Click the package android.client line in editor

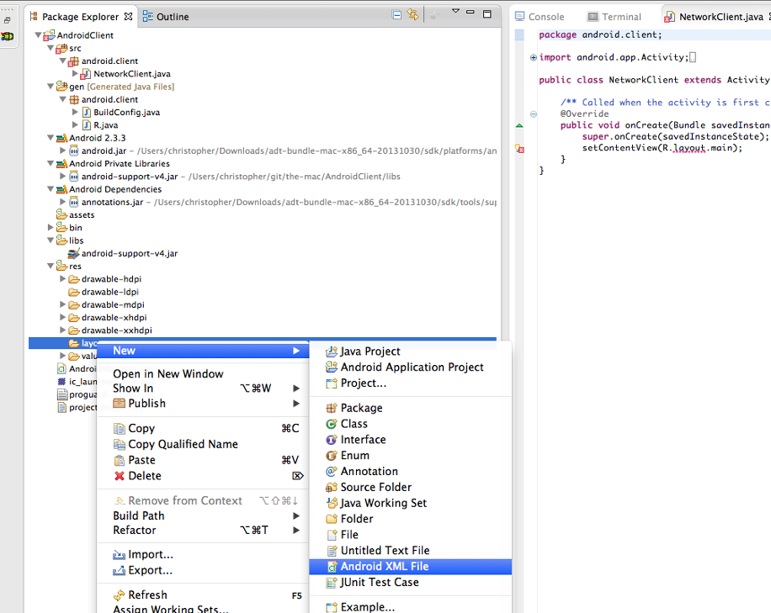pyautogui.click(x=600, y=34)
